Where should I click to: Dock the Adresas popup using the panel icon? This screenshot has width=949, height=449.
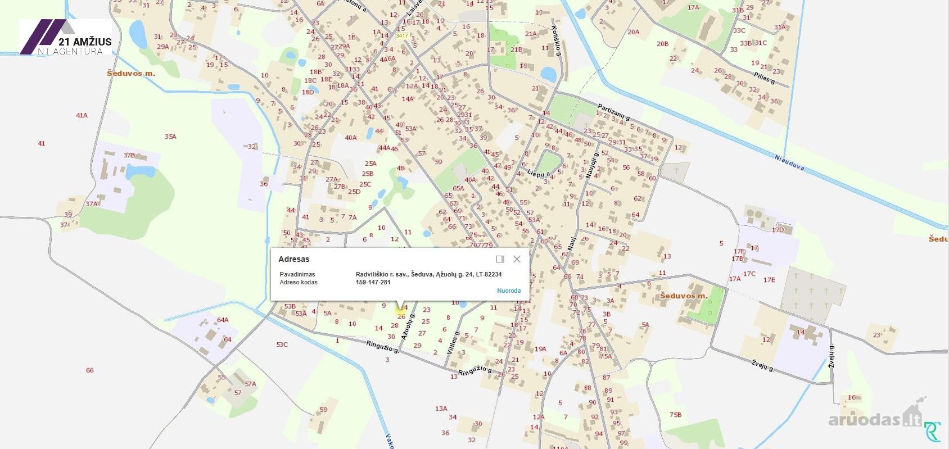coord(500,259)
